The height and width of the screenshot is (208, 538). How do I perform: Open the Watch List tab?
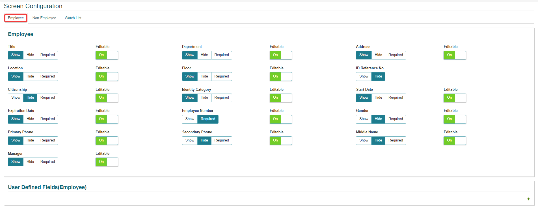(73, 18)
